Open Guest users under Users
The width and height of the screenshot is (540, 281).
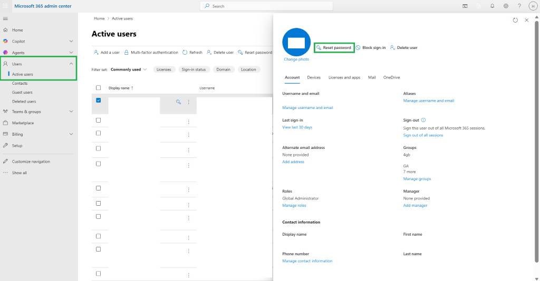tap(22, 92)
